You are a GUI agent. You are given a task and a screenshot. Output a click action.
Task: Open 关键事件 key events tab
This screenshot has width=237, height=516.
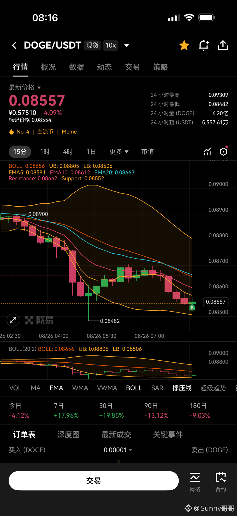(168, 435)
